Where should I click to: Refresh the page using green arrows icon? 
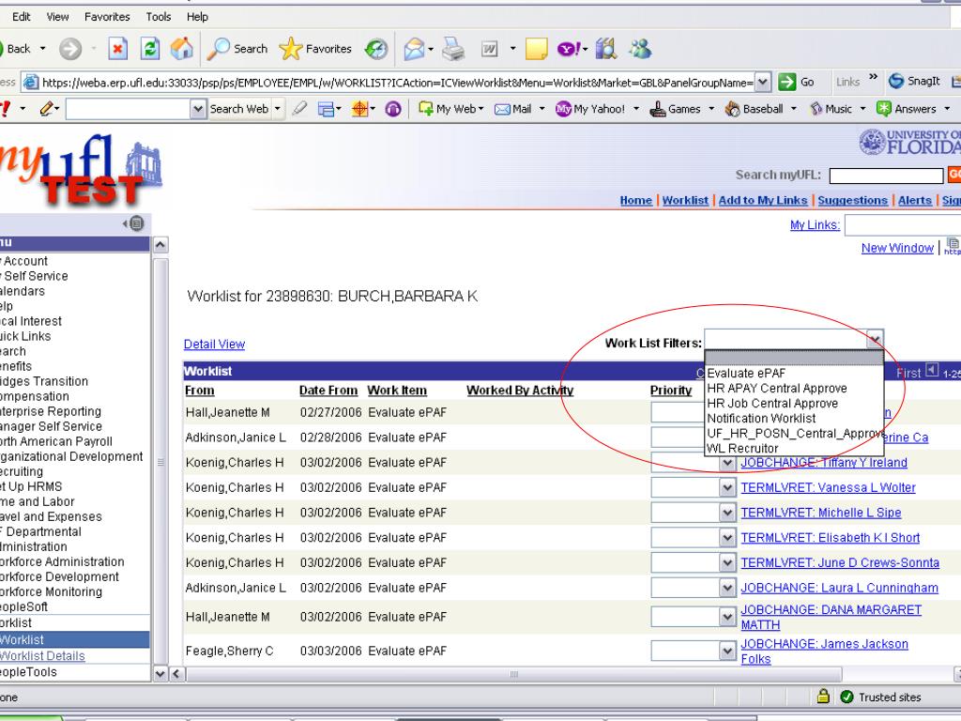pos(149,49)
